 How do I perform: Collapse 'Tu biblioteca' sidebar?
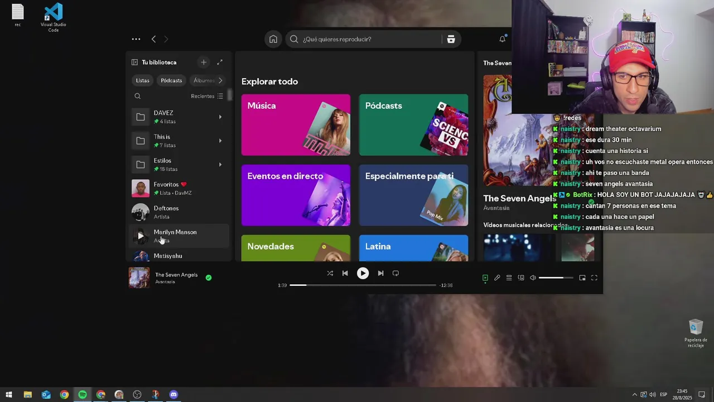pos(134,63)
